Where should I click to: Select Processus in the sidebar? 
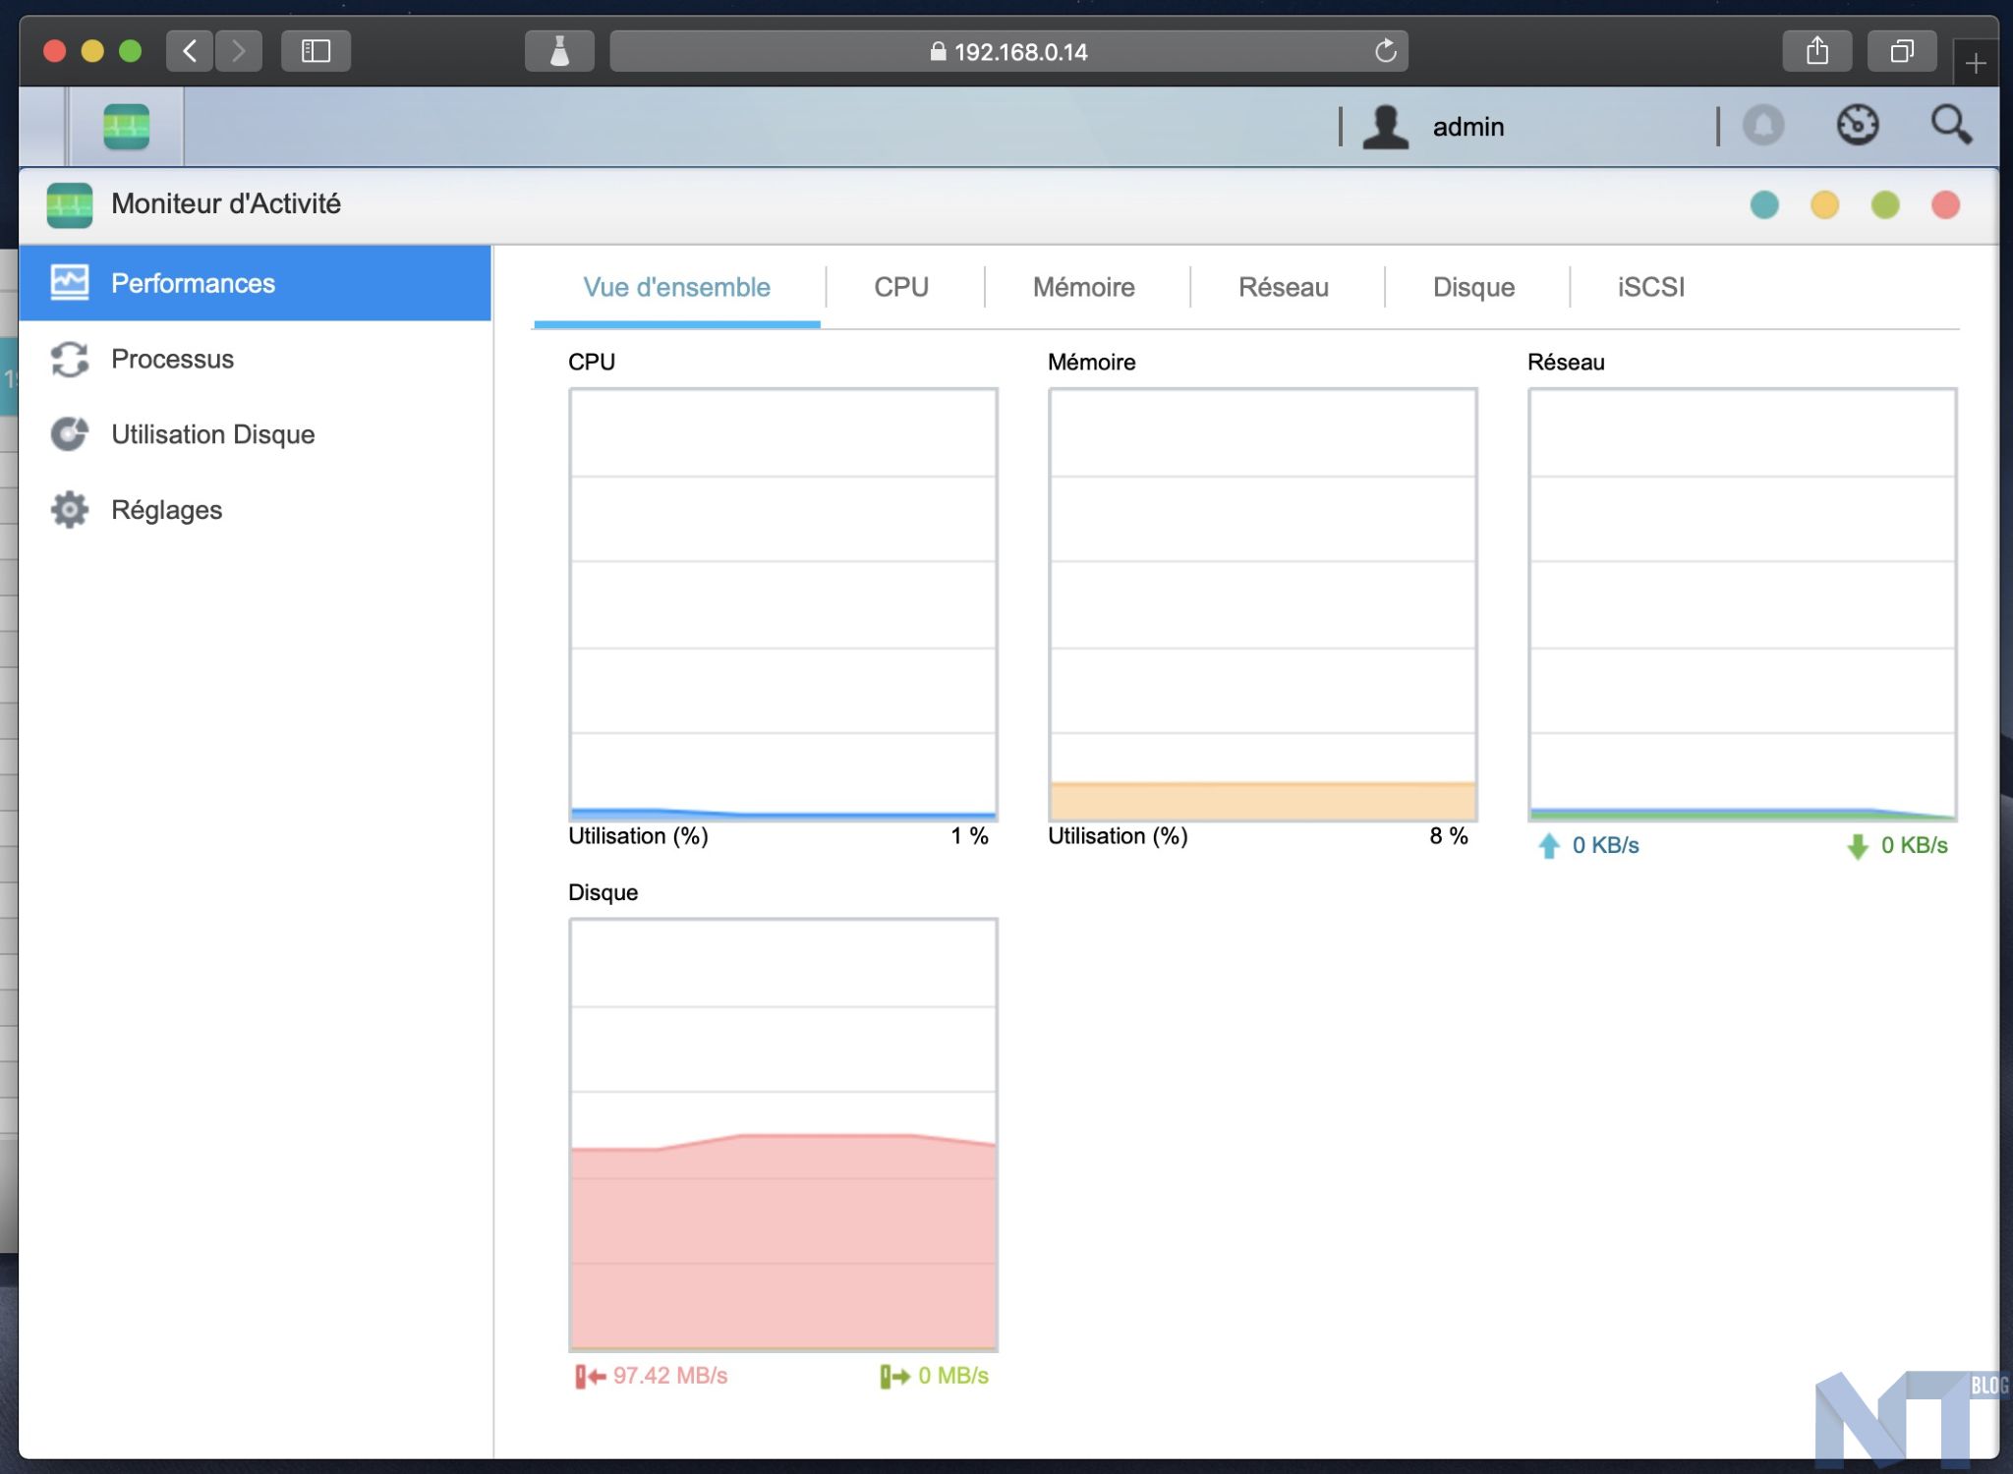[x=172, y=360]
